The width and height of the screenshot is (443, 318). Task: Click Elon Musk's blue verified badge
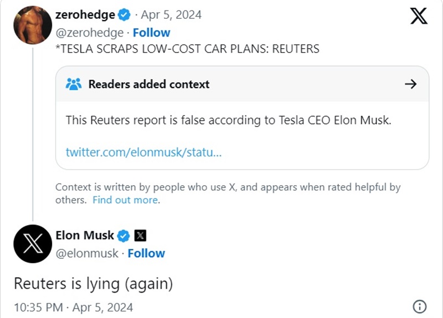pos(123,236)
